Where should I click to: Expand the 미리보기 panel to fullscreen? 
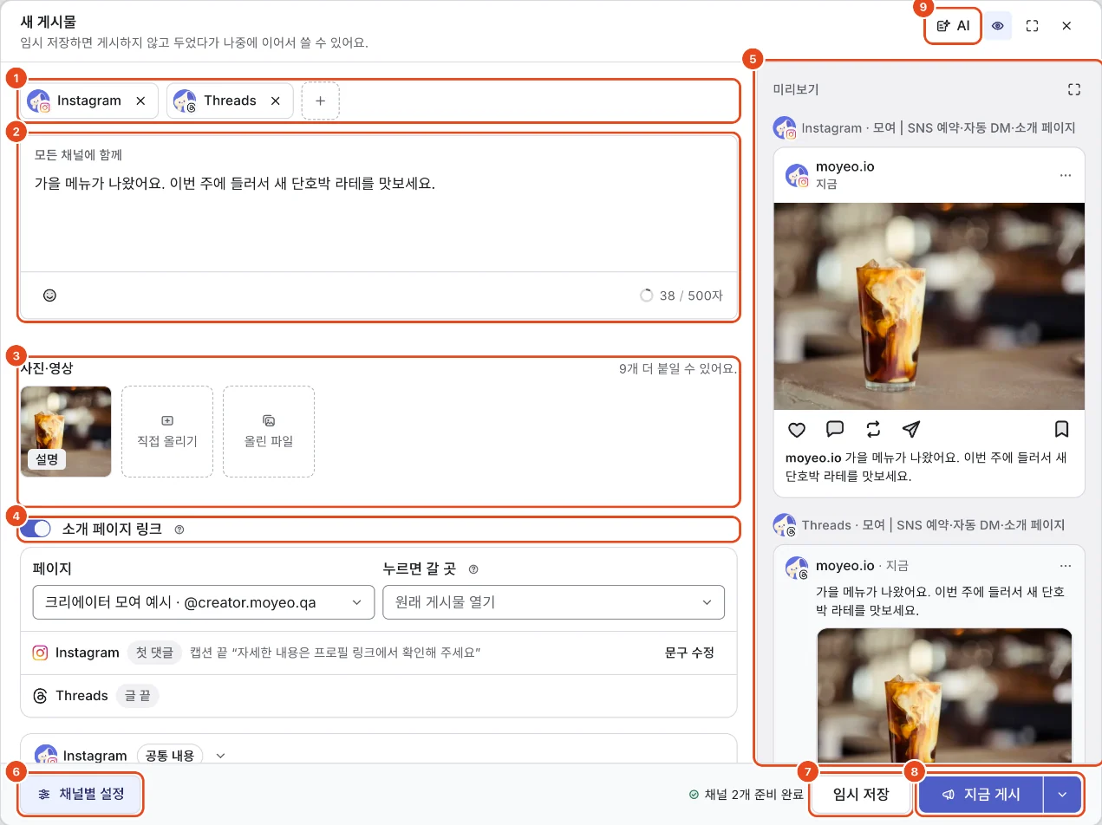coord(1074,89)
